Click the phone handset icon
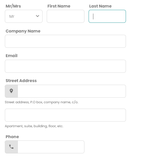 click(11, 147)
